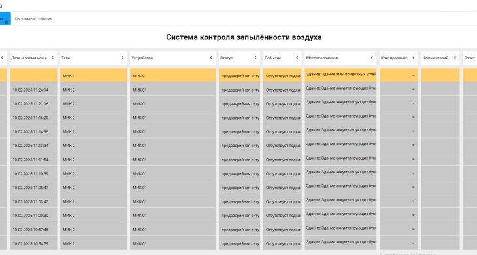
Task: Select Отсутствует подкл event in 11:16:20 row
Action: pyautogui.click(x=283, y=118)
